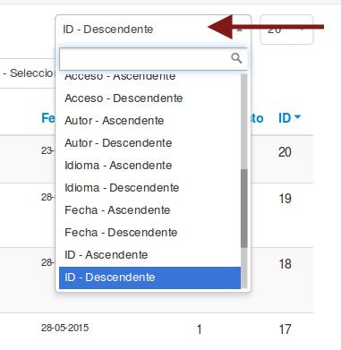
Task: Sort by the ID column header
Action: tap(285, 118)
